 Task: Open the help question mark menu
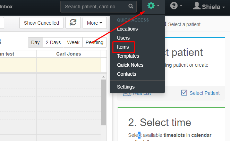coord(174,6)
